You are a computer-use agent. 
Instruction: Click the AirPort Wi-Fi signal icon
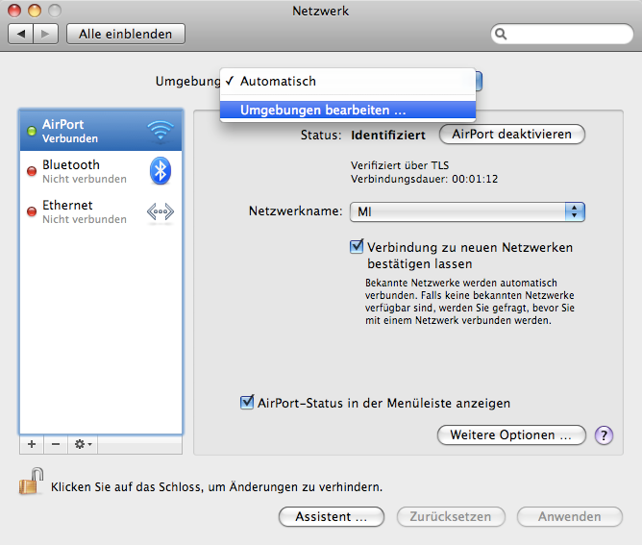160,131
